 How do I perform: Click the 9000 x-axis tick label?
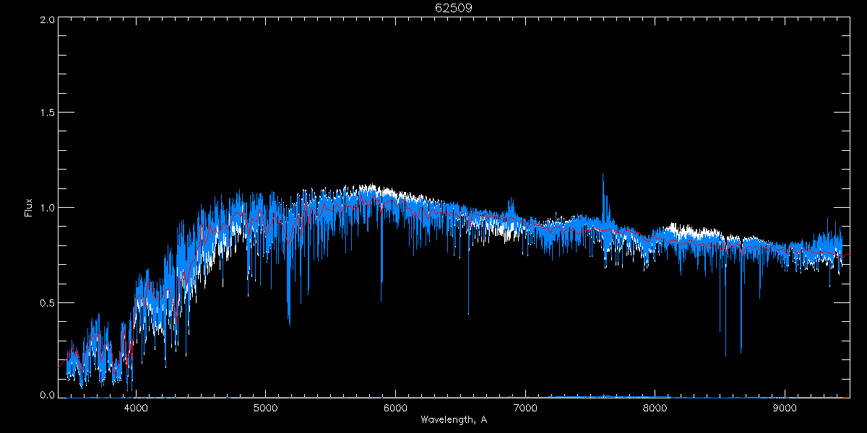point(785,408)
